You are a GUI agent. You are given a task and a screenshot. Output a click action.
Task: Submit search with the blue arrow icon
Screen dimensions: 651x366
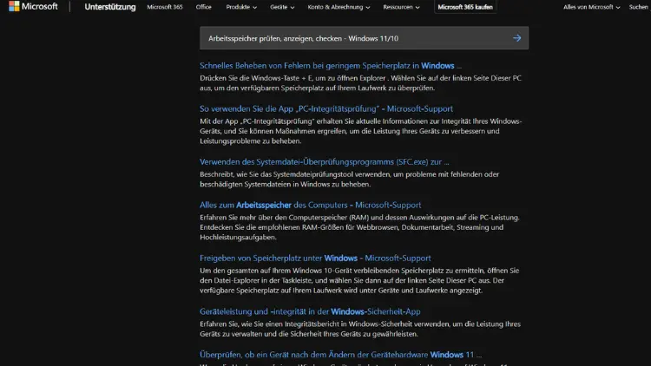[516, 38]
